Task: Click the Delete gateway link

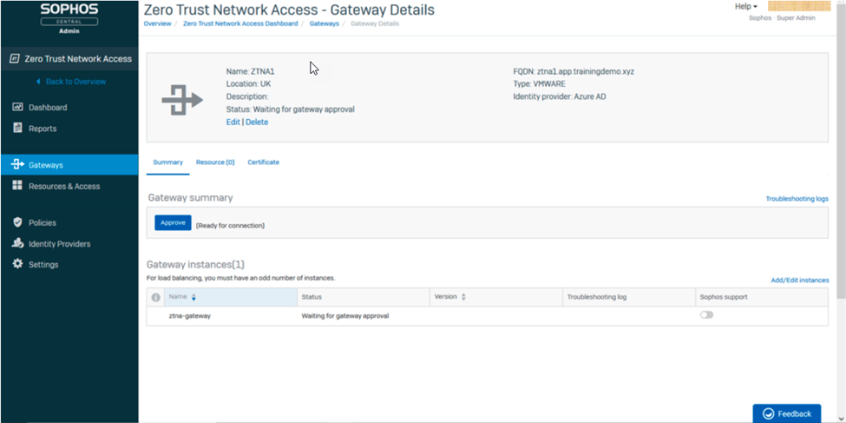Action: tap(257, 122)
